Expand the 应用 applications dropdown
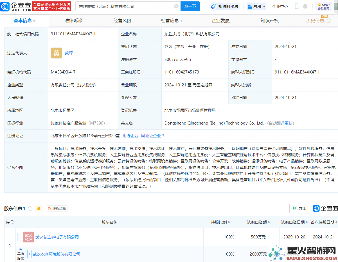 [x=256, y=6]
